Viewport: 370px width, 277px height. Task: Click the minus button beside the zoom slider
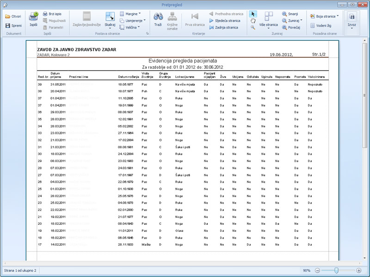(317, 271)
